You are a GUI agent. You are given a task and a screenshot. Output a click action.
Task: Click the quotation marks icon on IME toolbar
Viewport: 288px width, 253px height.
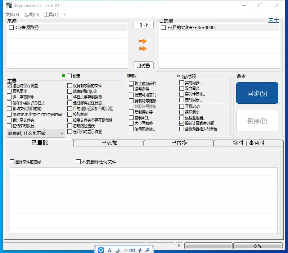click(125, 250)
